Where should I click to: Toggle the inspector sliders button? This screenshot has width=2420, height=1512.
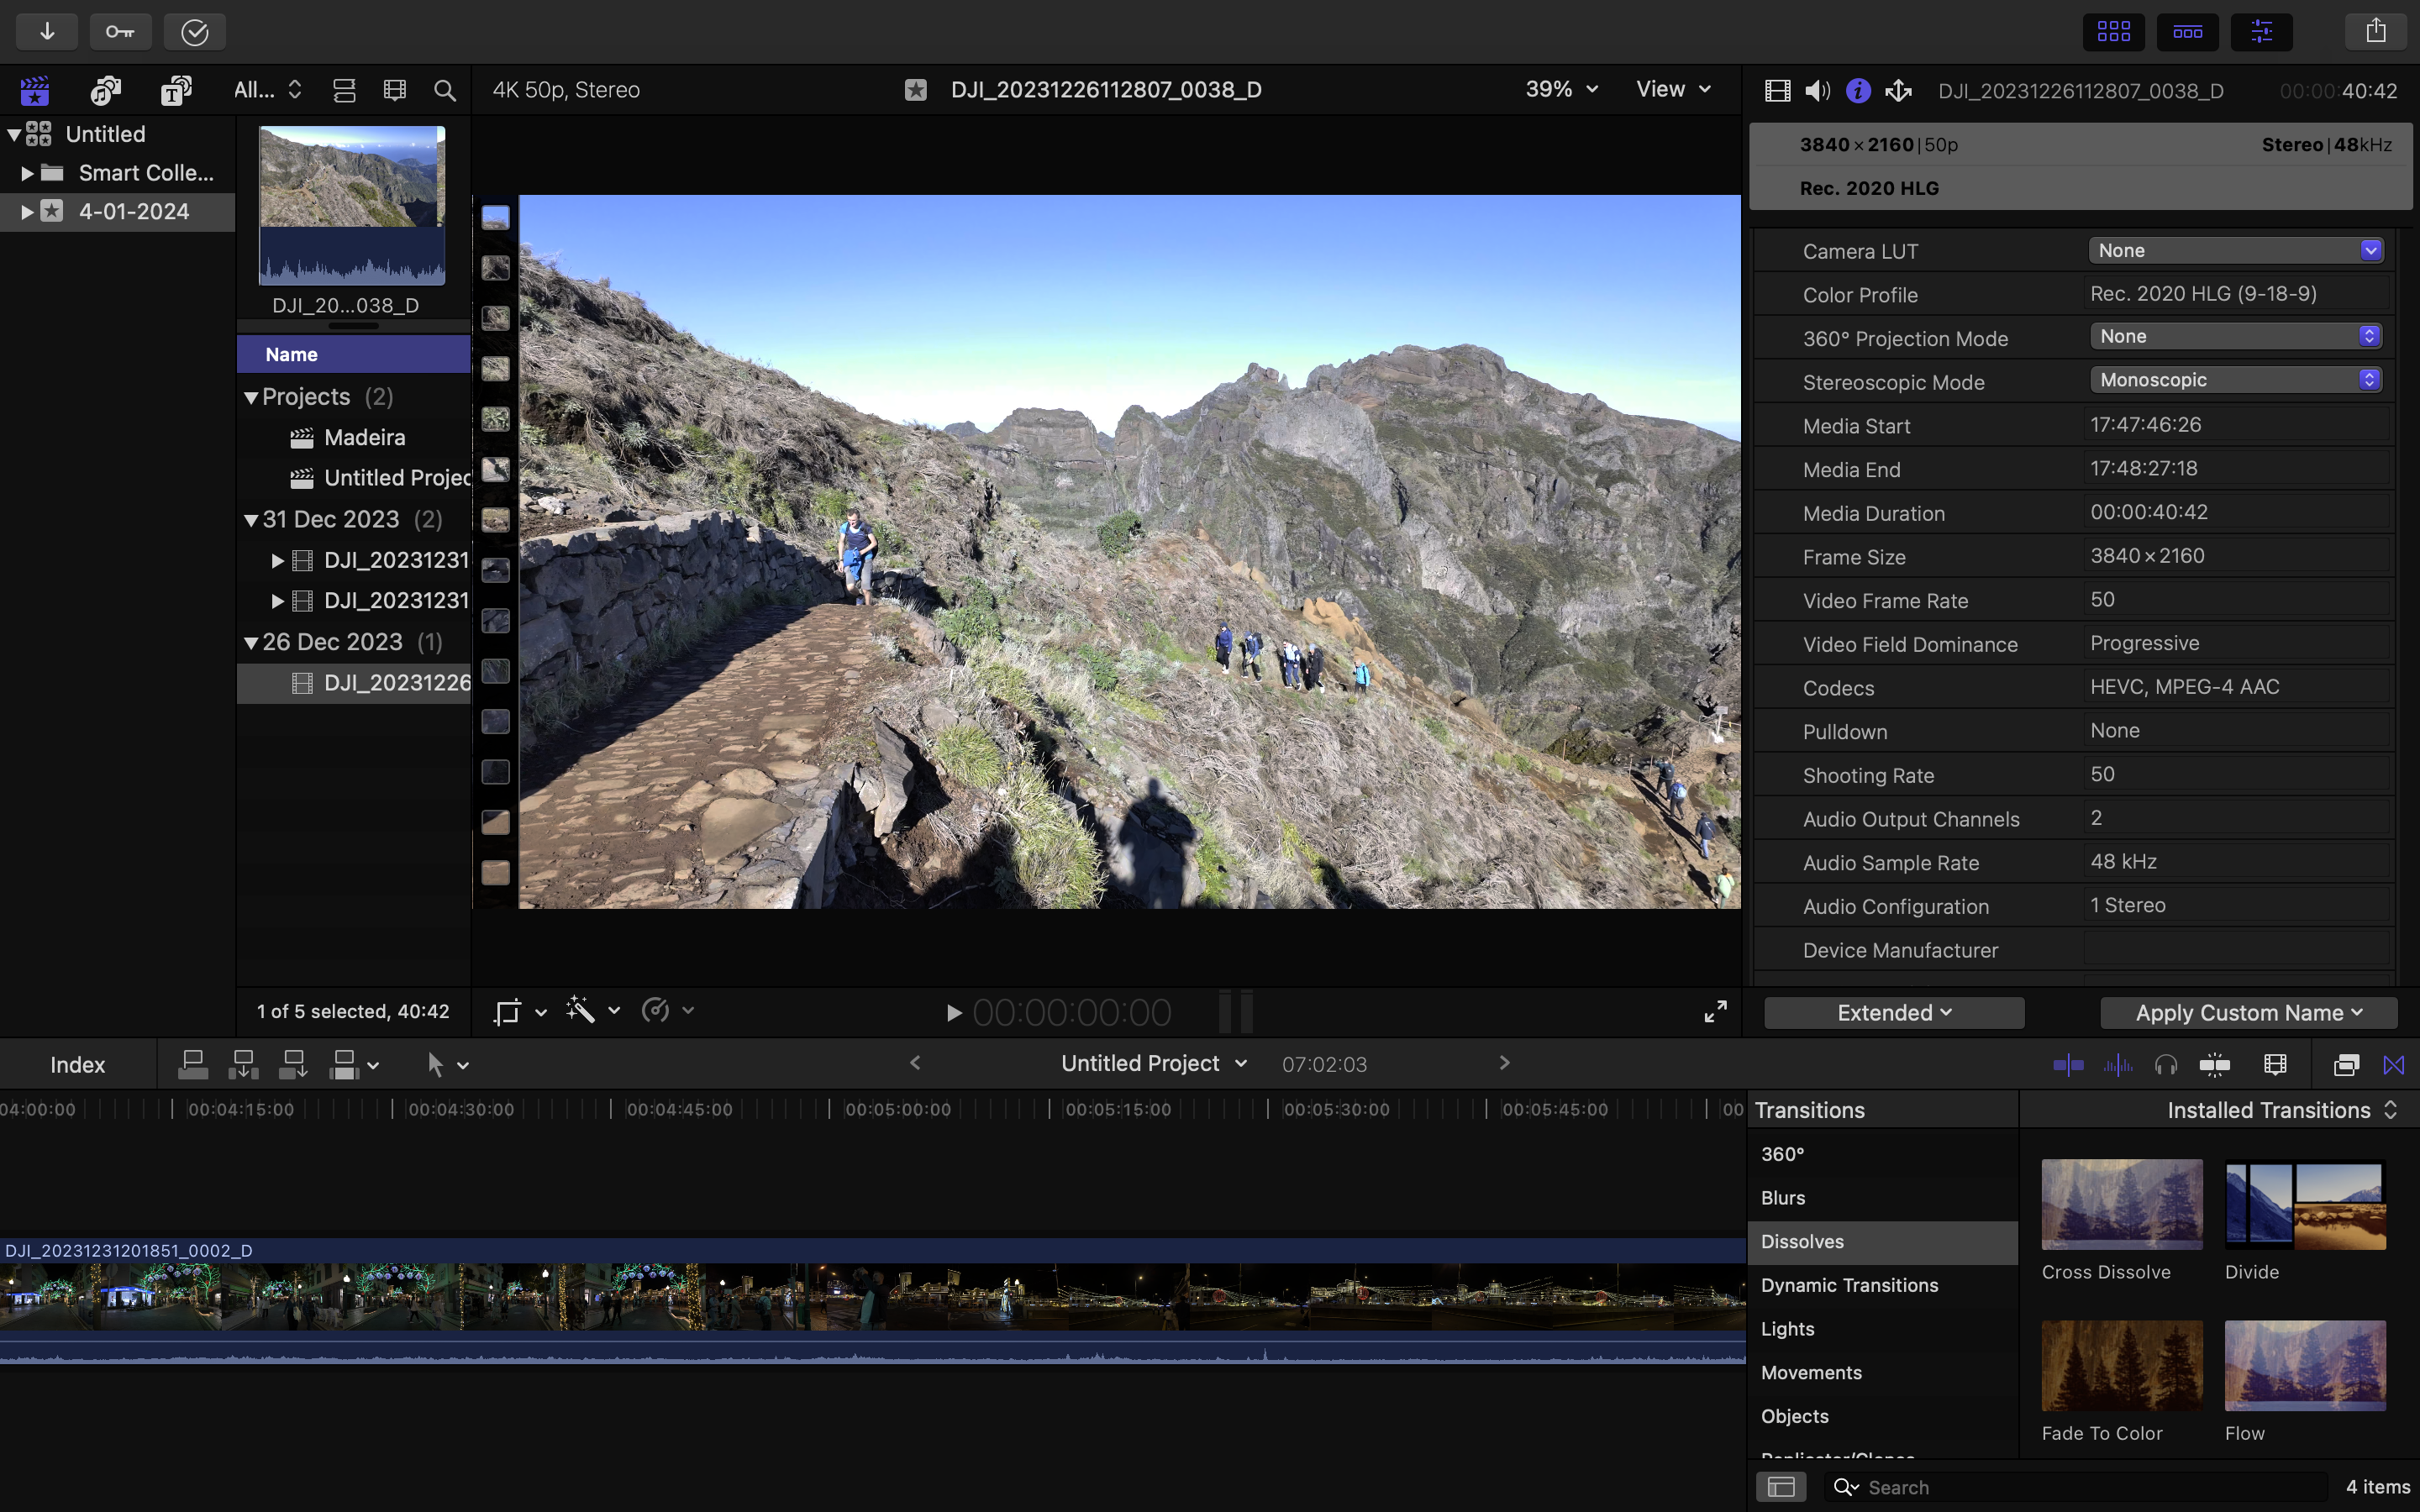pos(2261,32)
